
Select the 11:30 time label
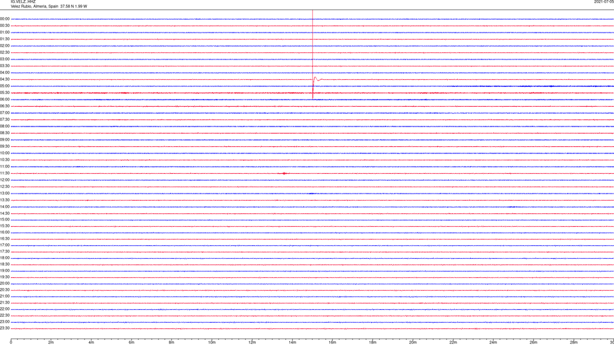point(4,173)
